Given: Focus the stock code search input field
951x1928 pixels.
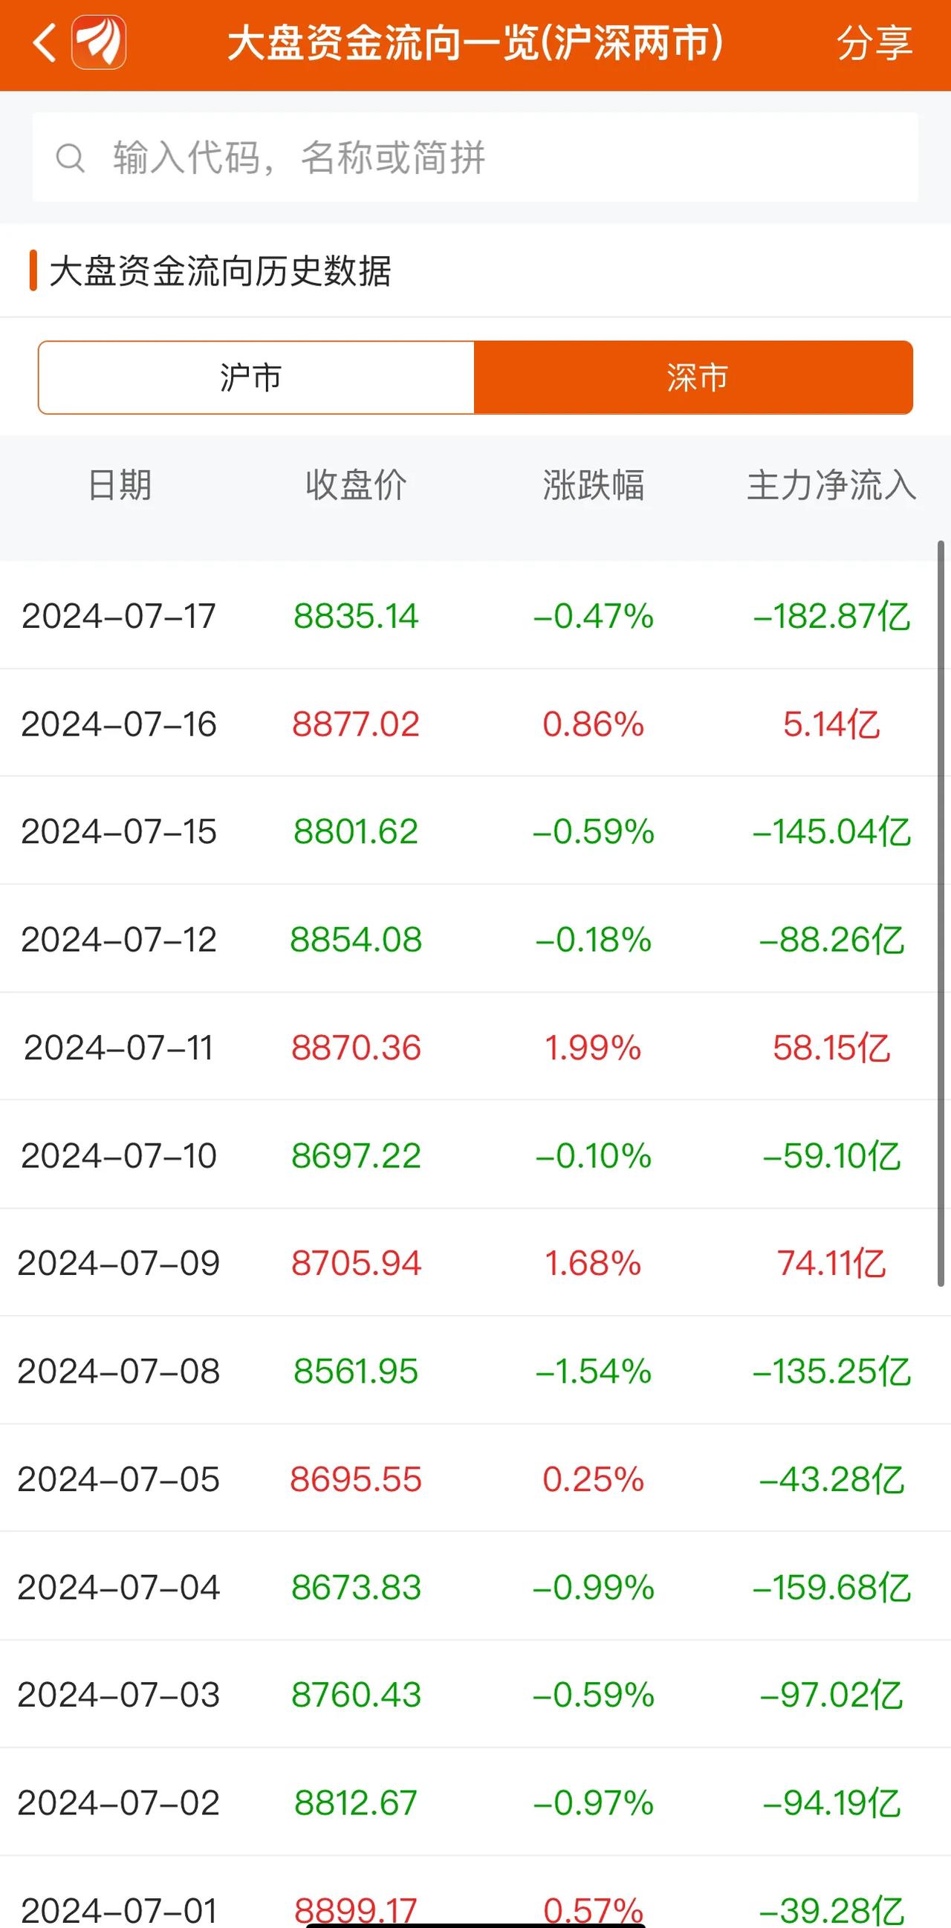Looking at the screenshot, I should pos(475,158).
